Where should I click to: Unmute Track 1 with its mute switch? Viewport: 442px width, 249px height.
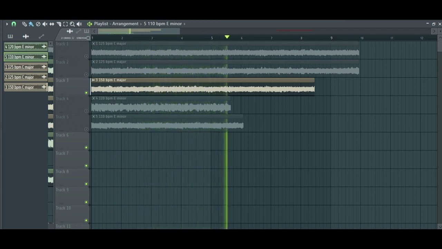86,56
